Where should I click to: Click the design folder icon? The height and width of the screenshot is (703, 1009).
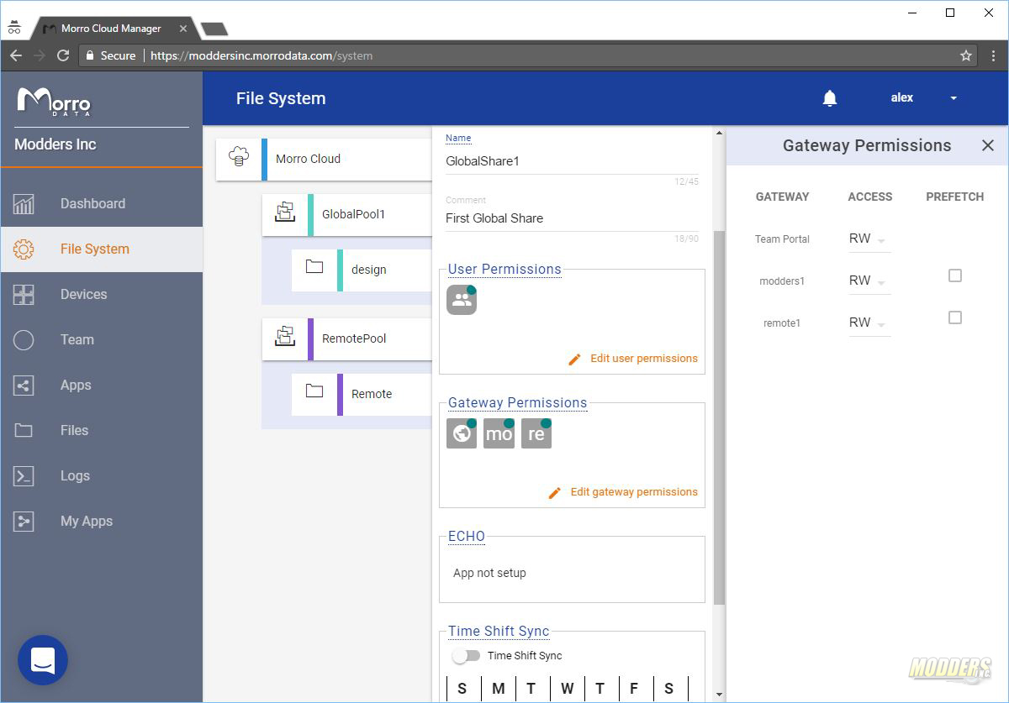coord(314,267)
